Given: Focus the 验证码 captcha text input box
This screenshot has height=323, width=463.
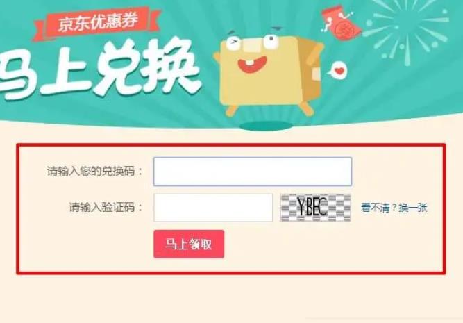Looking at the screenshot, I should tap(213, 208).
